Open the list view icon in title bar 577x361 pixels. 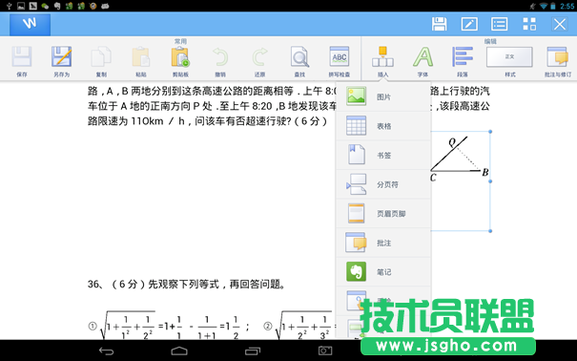(x=500, y=24)
